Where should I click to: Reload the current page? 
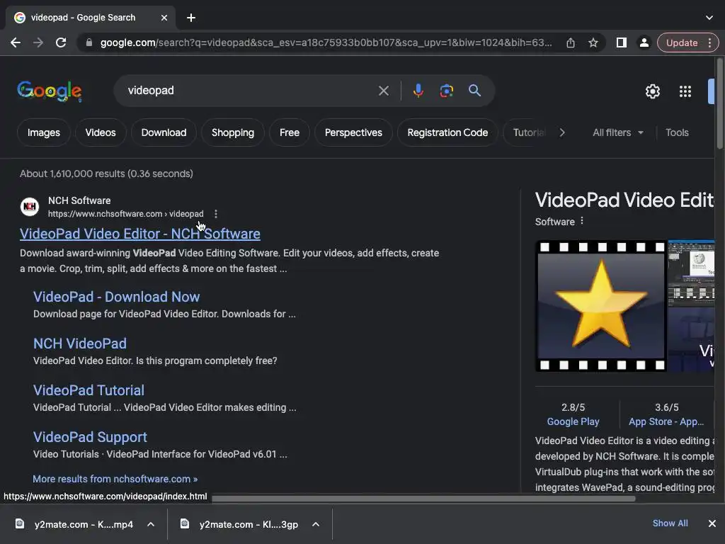coord(61,42)
